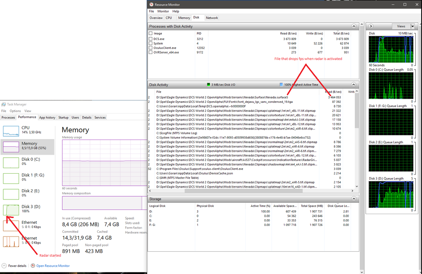Hide the graphs pane with arrow button
This screenshot has height=274, width=422.
pos(371,26)
